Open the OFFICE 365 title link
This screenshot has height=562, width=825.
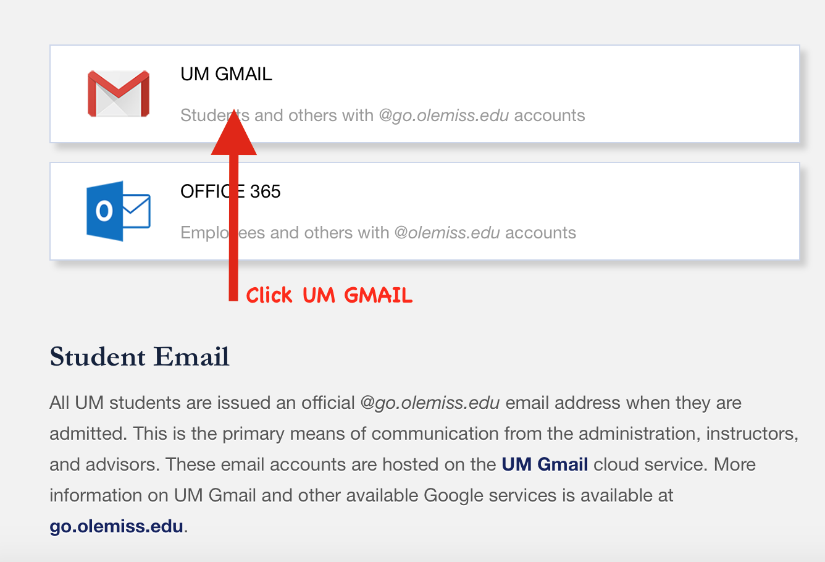coord(230,191)
